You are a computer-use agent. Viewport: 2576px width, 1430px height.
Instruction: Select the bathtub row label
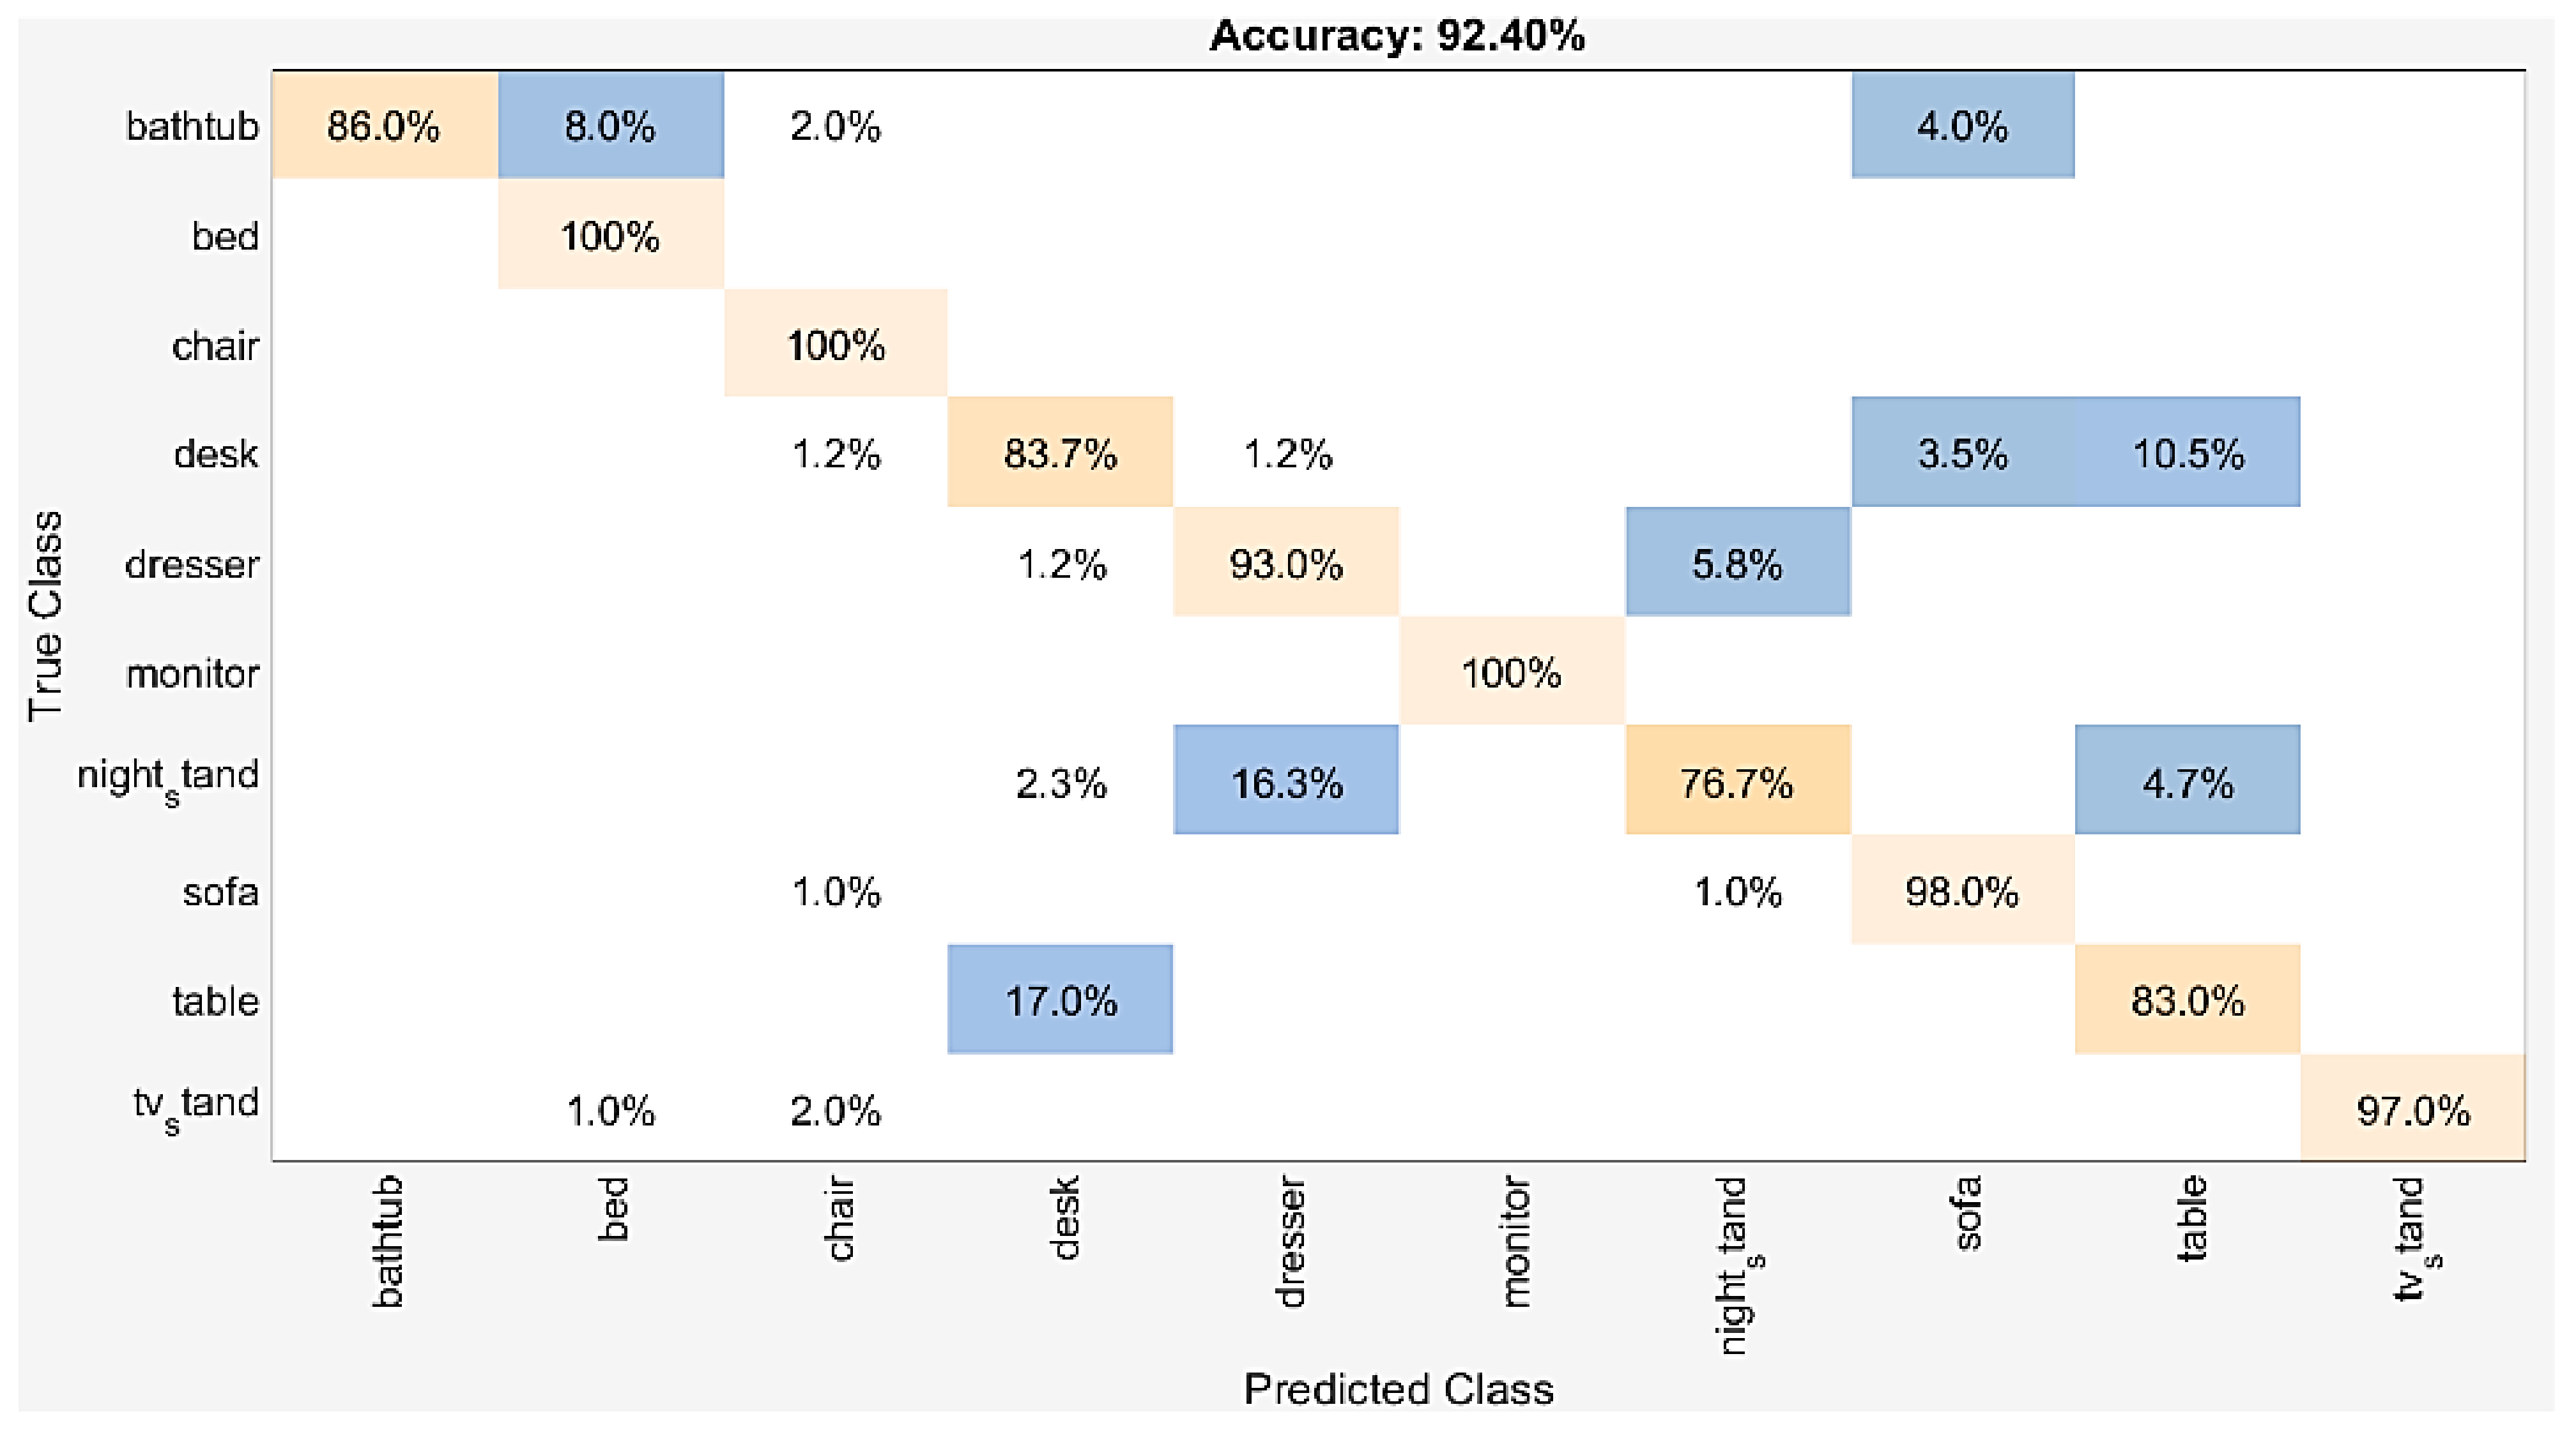click(x=191, y=127)
